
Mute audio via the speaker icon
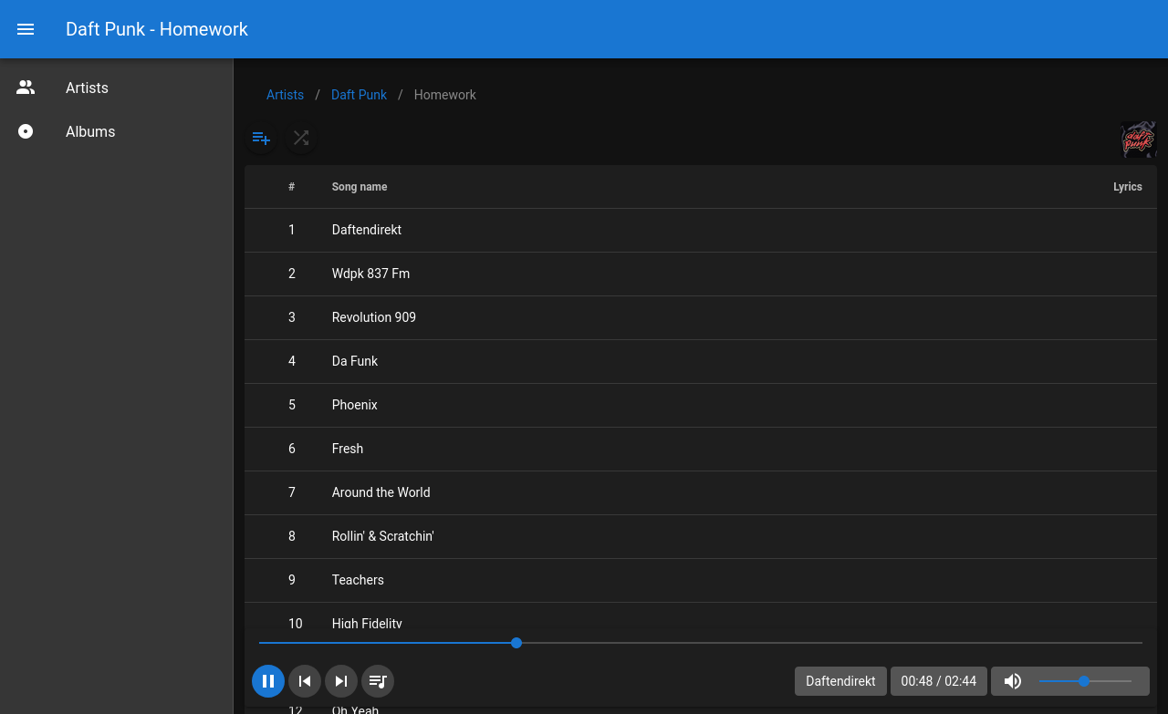pos(1013,681)
